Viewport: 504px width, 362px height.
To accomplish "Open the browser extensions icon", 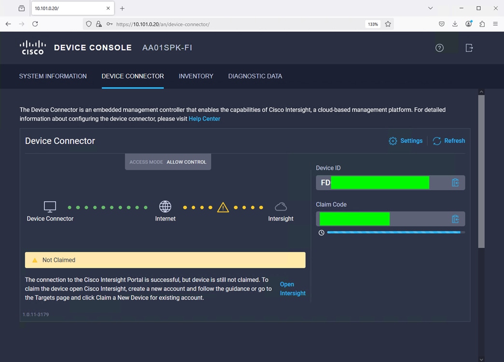I will [x=482, y=24].
